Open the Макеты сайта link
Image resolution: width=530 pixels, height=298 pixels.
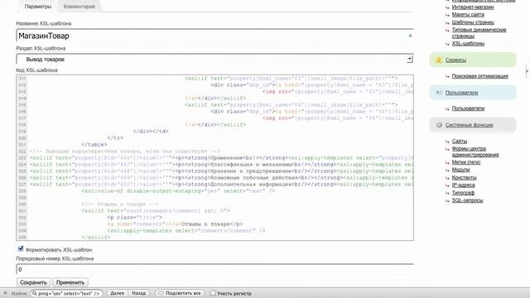pyautogui.click(x=468, y=15)
